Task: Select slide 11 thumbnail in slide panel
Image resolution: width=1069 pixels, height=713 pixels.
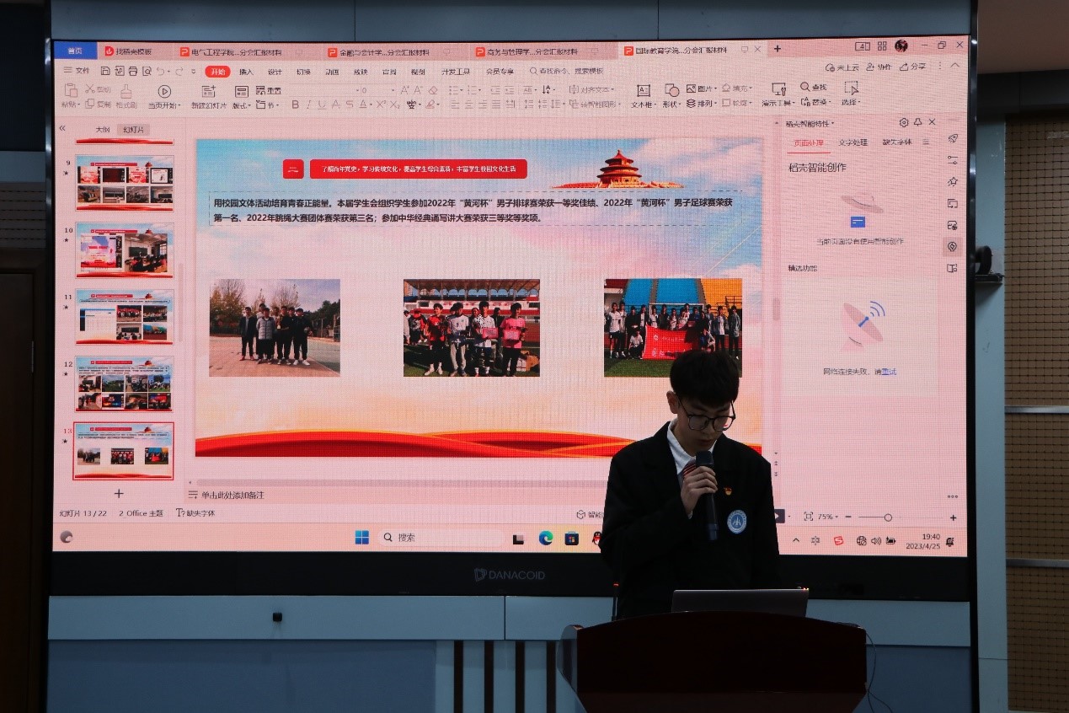Action: coord(124,316)
